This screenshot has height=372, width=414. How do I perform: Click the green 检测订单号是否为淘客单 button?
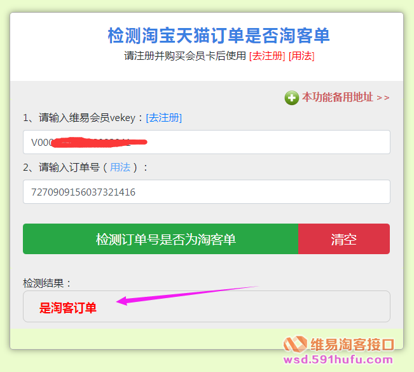(160, 239)
